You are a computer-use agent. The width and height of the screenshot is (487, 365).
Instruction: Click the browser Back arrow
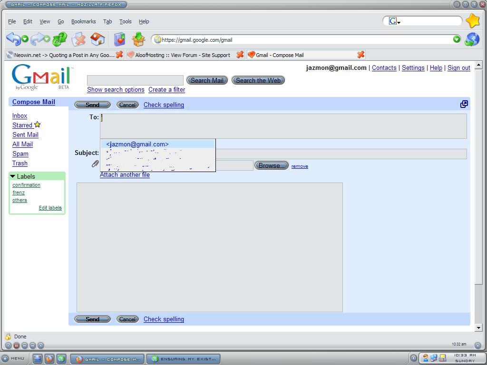pos(13,39)
